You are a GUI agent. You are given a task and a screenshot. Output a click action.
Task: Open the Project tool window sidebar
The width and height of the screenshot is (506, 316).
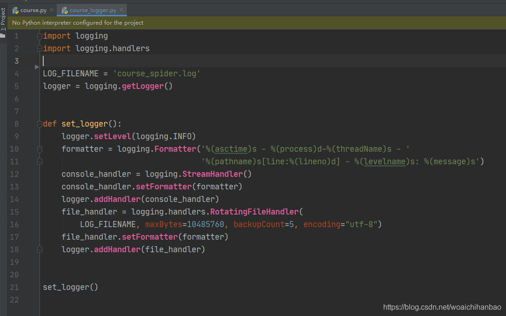tap(3, 20)
